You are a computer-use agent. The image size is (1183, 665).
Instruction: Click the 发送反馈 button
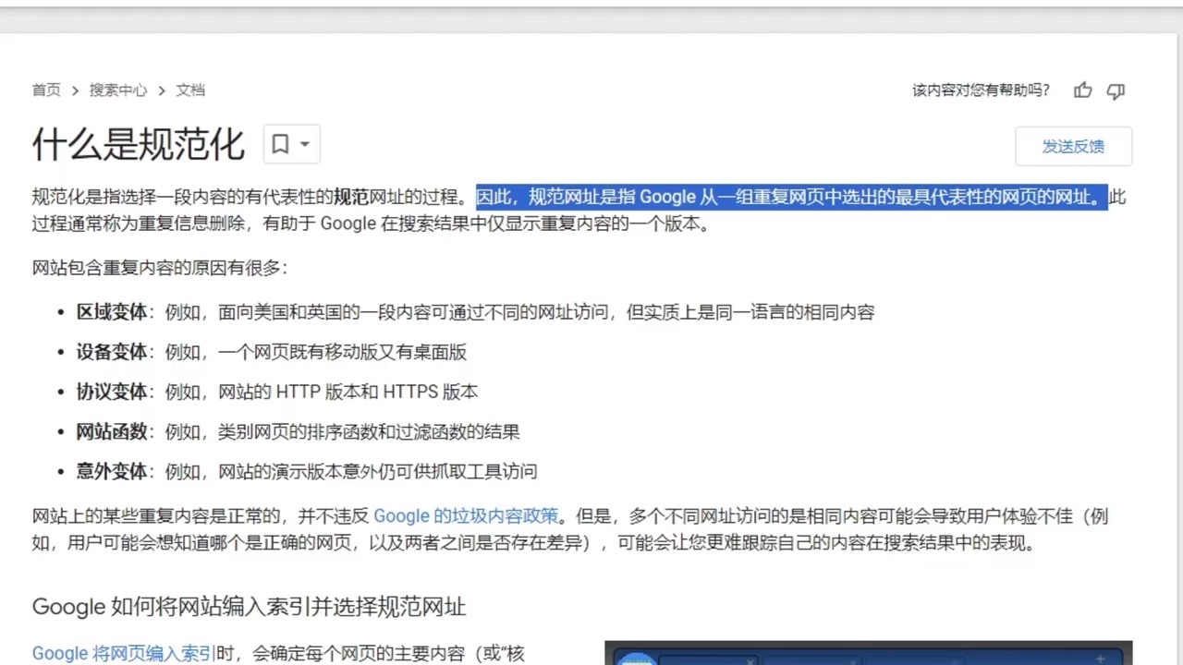pos(1073,146)
